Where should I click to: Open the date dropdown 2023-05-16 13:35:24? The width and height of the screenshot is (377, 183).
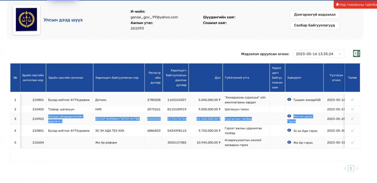318,54
